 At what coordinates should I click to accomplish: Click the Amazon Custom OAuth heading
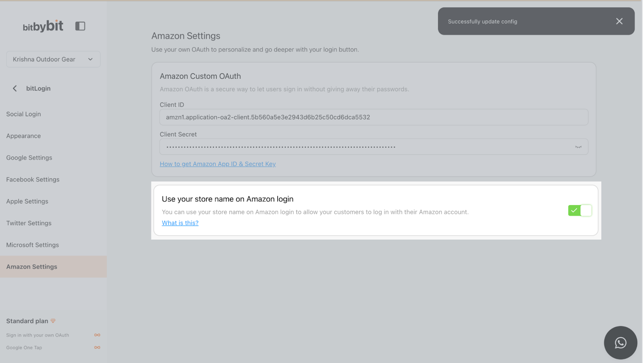pyautogui.click(x=200, y=76)
